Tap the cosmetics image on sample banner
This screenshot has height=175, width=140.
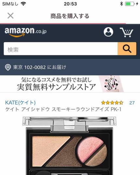coord(111,84)
